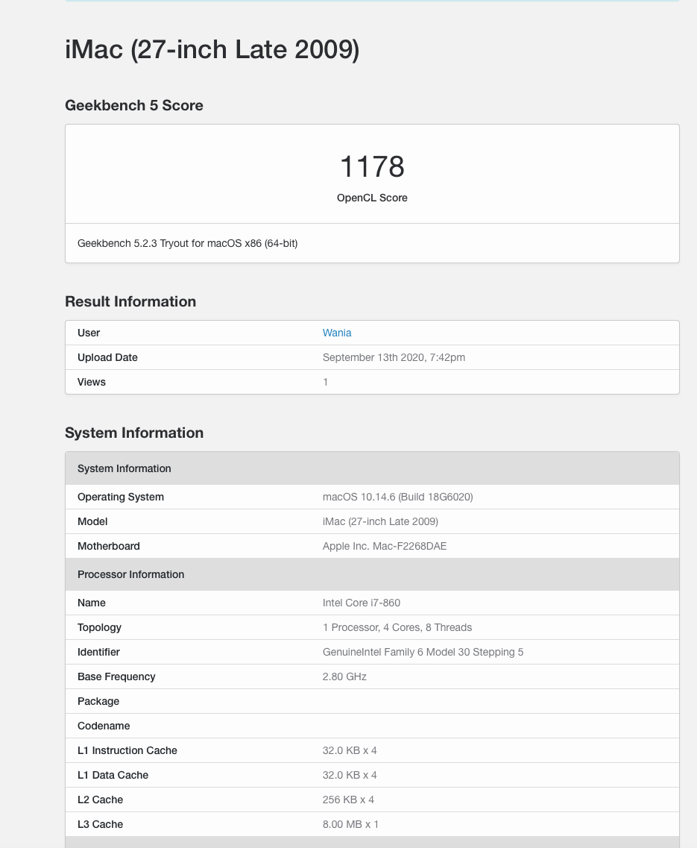Open the Wania user profile link
This screenshot has height=848, width=697.
pos(337,333)
